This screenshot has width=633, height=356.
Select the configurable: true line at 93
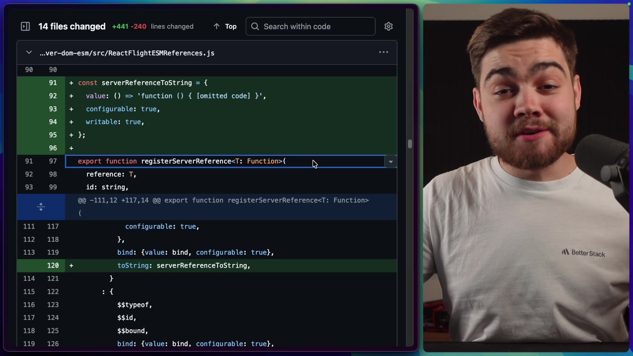[x=123, y=109]
